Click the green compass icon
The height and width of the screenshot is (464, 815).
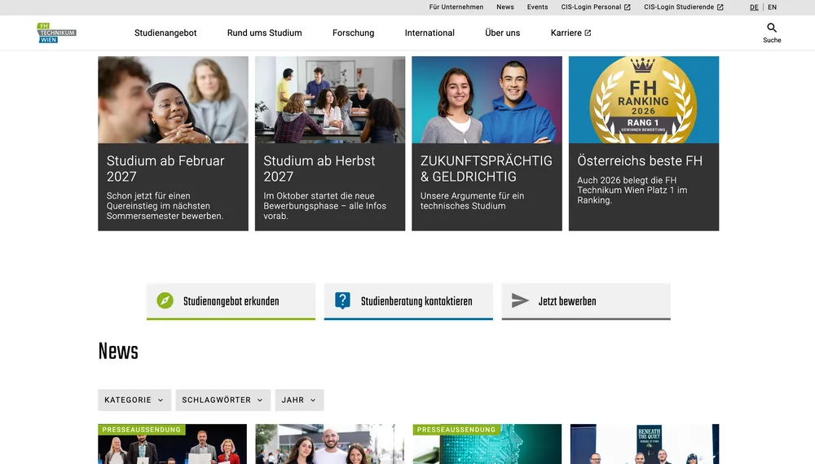tap(165, 300)
